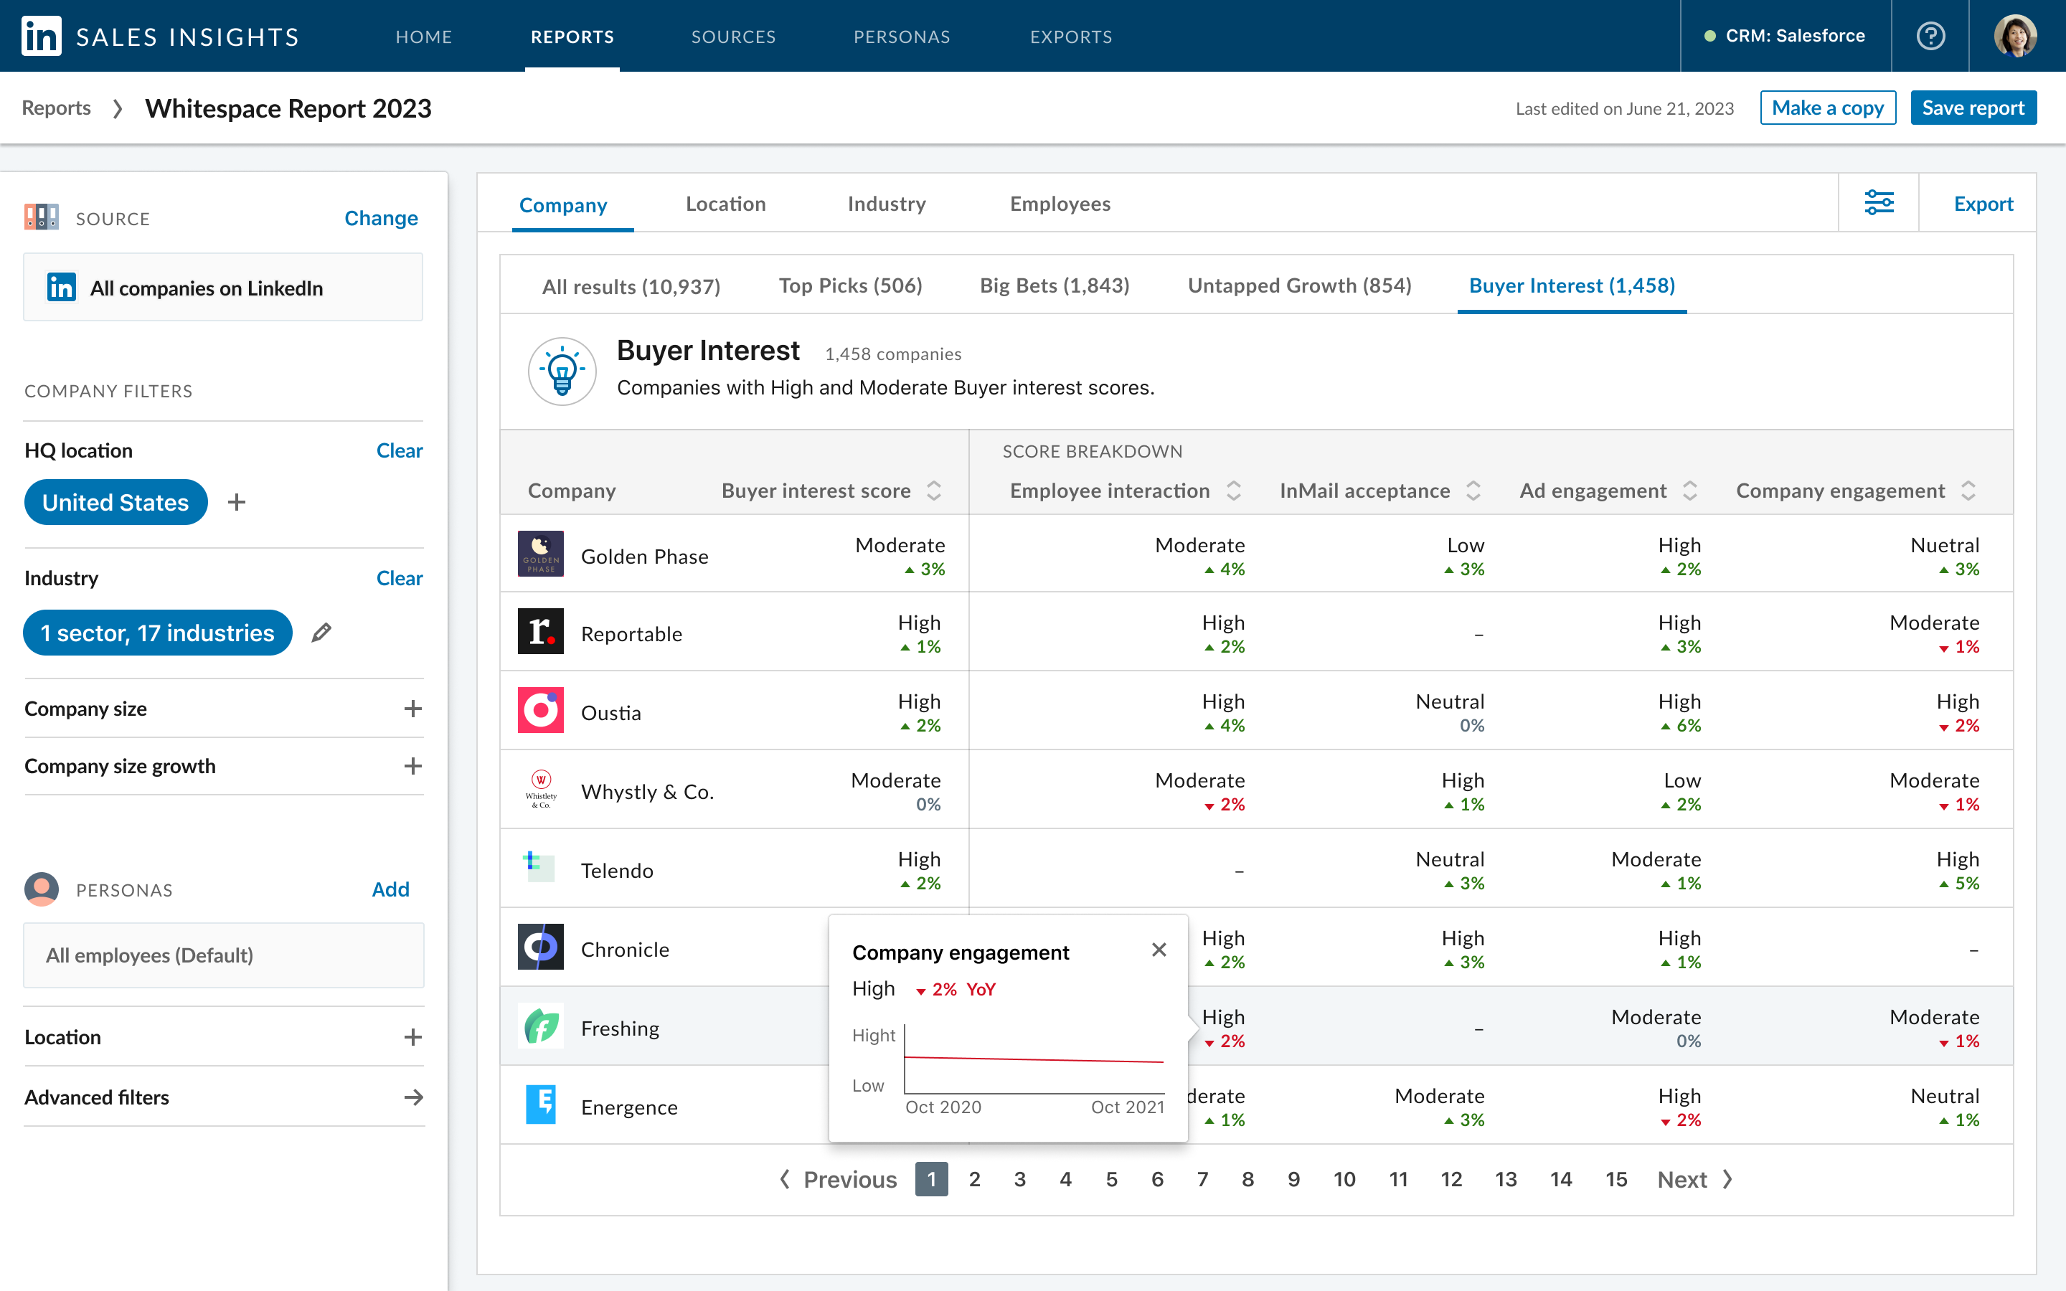Open the PERSONAS nav item
Screen dimensions: 2066x1291
pyautogui.click(x=902, y=37)
